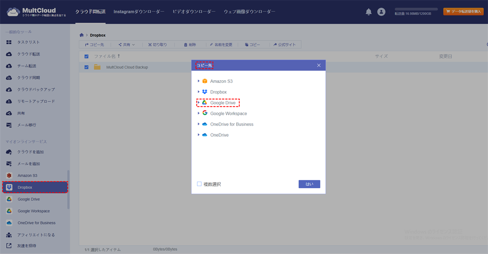Sort by ファイル名 column header
Viewport: 488px width, 254px height.
[x=107, y=56]
